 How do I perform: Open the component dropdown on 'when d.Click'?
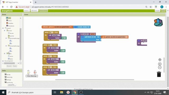tap(50, 67)
